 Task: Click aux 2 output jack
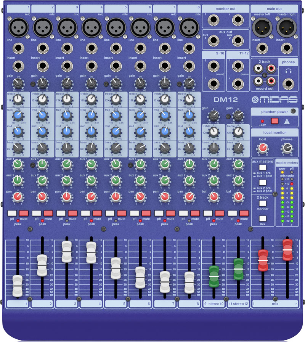tap(238, 40)
